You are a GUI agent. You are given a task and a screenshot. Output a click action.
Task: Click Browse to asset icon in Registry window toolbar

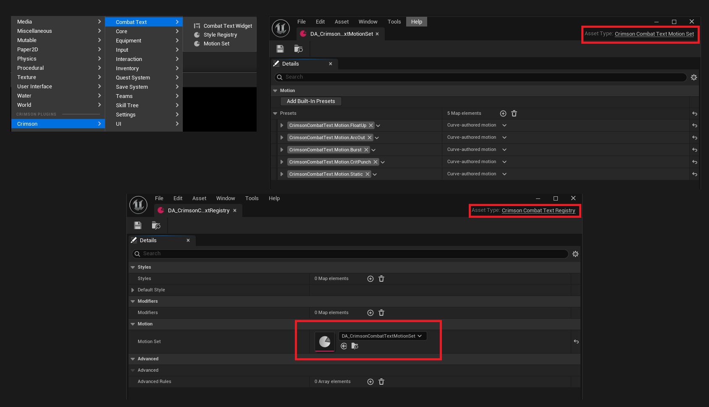click(156, 225)
